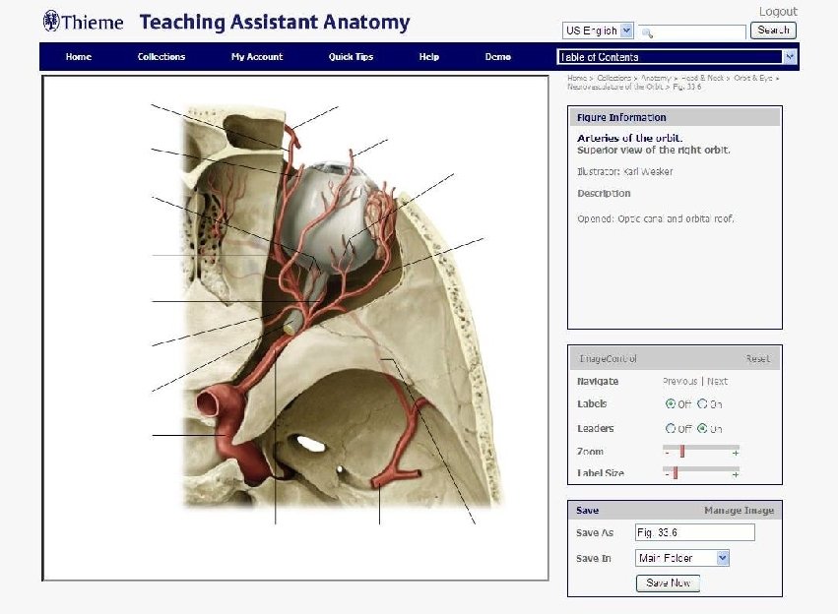
Task: Open the Save In folder dropdown
Action: click(682, 558)
